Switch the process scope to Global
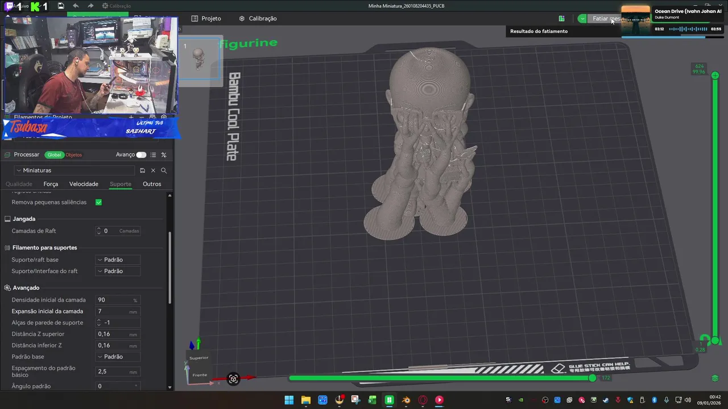Image resolution: width=728 pixels, height=409 pixels. tap(55, 155)
